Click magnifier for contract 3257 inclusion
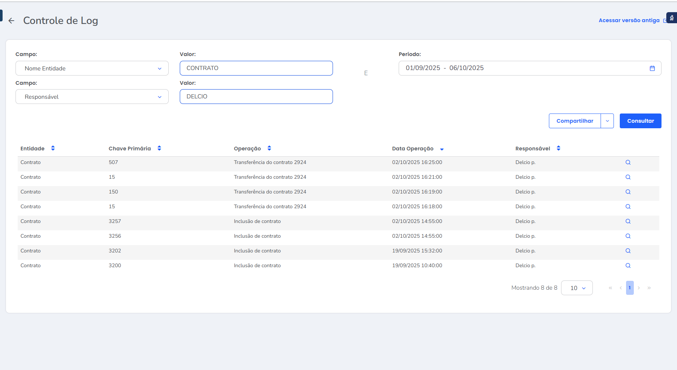The height and width of the screenshot is (370, 677). (x=628, y=221)
